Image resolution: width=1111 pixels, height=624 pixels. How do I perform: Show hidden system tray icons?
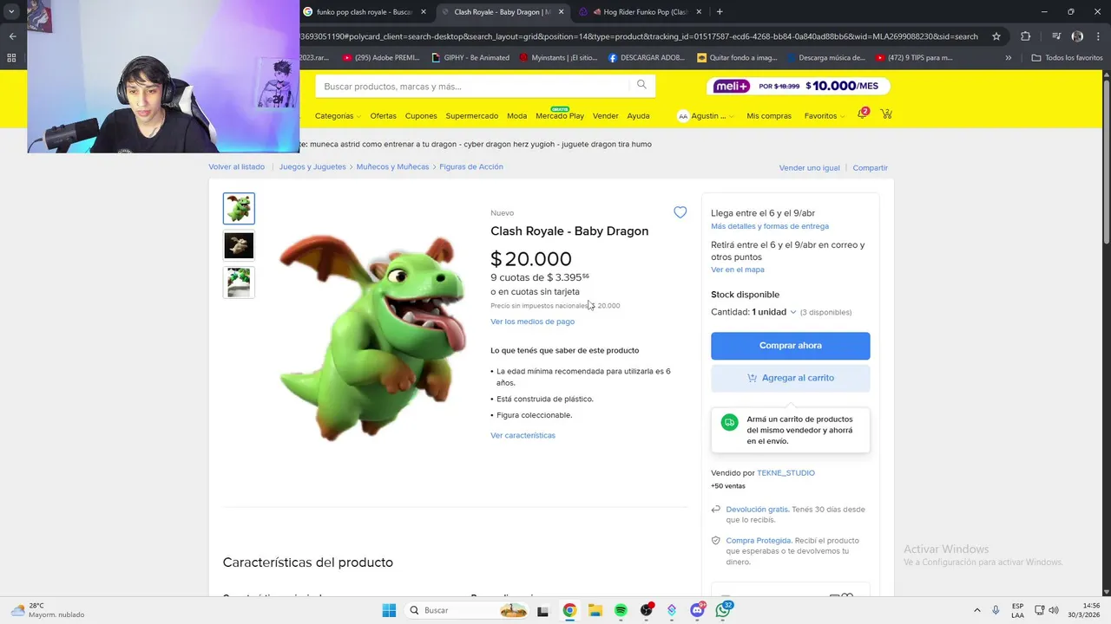coord(976,610)
